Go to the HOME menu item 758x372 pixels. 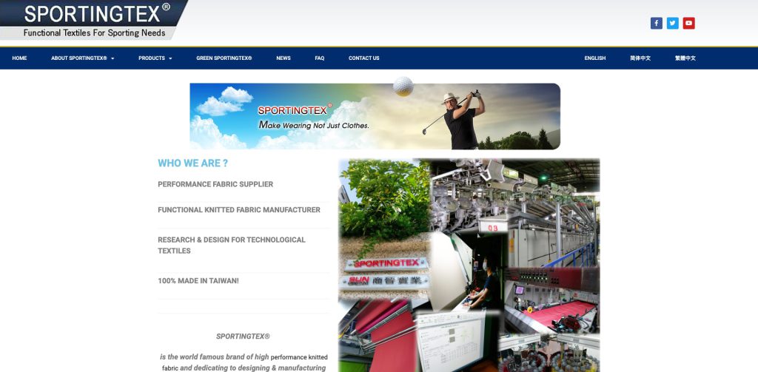pyautogui.click(x=19, y=58)
